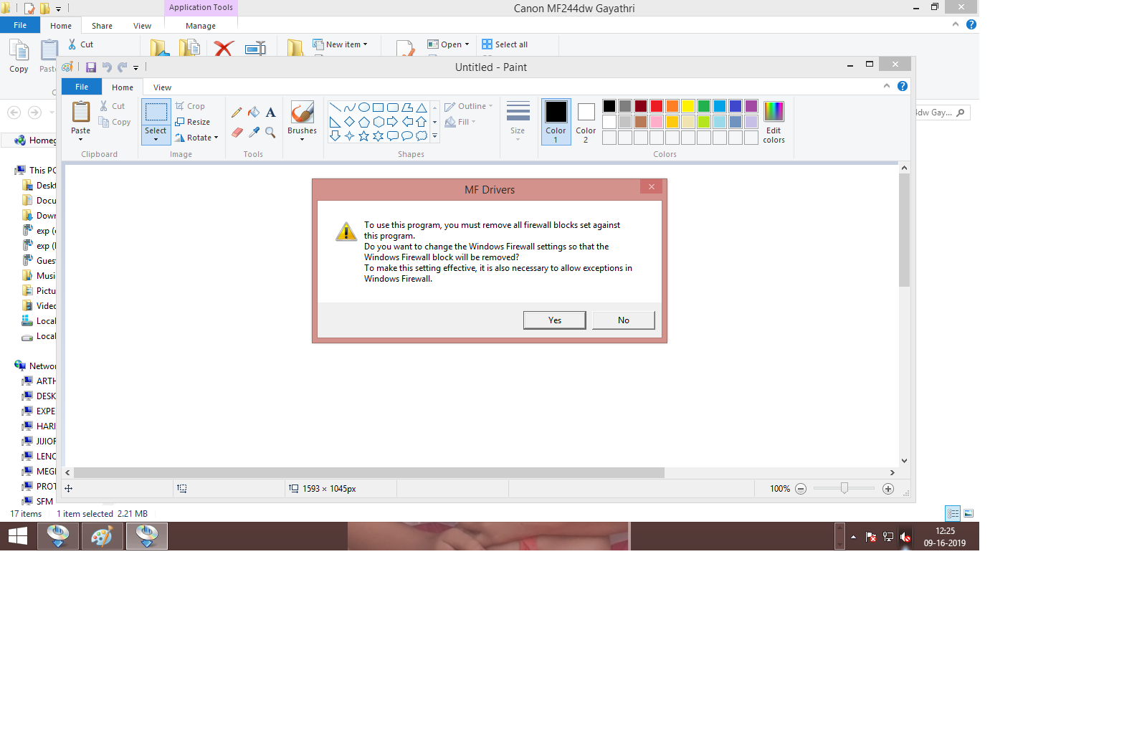Select Color 2 background button
Screen dimensions: 1142x749
(x=586, y=122)
